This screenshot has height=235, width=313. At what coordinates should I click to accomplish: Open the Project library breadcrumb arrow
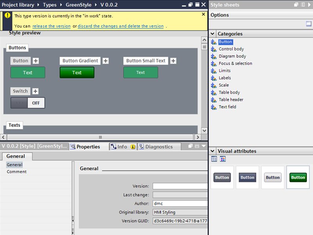click(x=38, y=5)
